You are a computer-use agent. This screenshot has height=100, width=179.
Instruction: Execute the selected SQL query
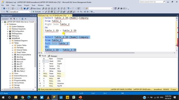pyautogui.click(x=37, y=12)
